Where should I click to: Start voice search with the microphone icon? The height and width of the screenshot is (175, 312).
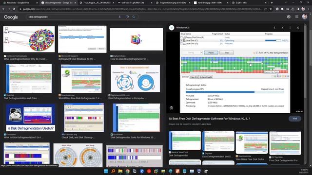click(x=119, y=17)
